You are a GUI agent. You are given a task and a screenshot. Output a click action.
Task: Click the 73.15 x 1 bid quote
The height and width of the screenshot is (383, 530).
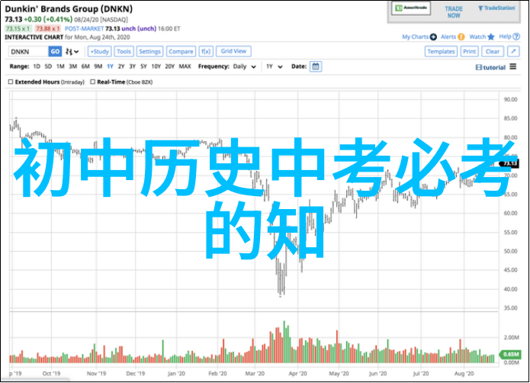coord(18,29)
